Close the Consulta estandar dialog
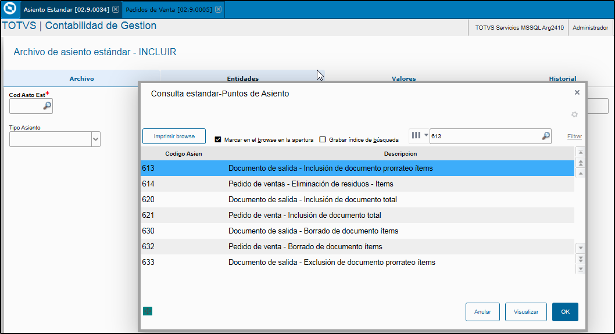 point(577,92)
